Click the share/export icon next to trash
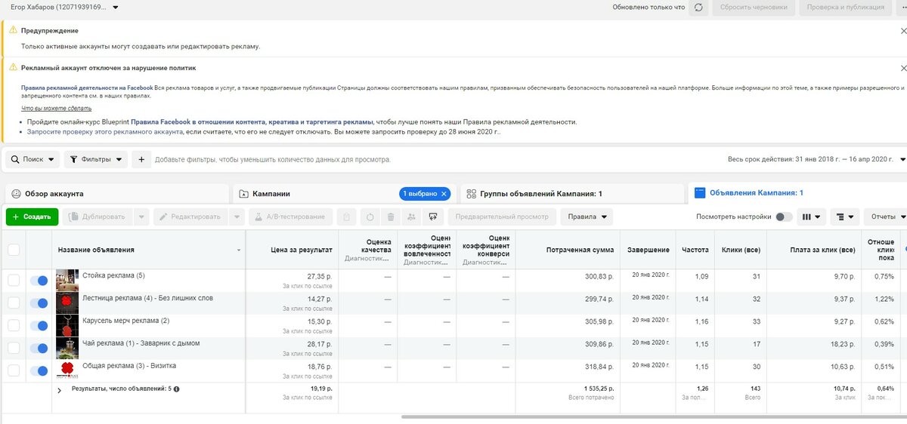 (410, 217)
